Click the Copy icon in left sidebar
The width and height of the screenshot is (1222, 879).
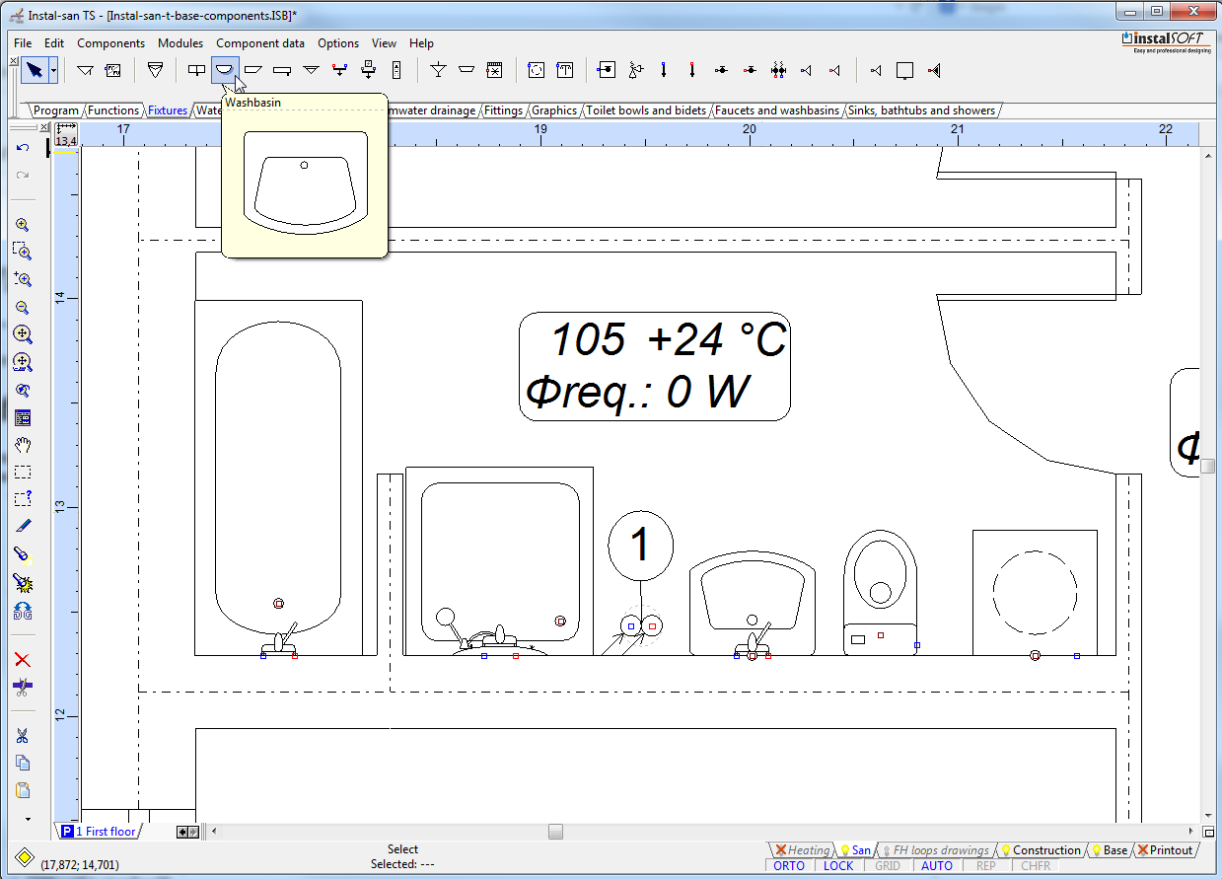(23, 763)
